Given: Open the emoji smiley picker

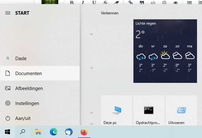Looking at the screenshot, I should pos(164,2).
